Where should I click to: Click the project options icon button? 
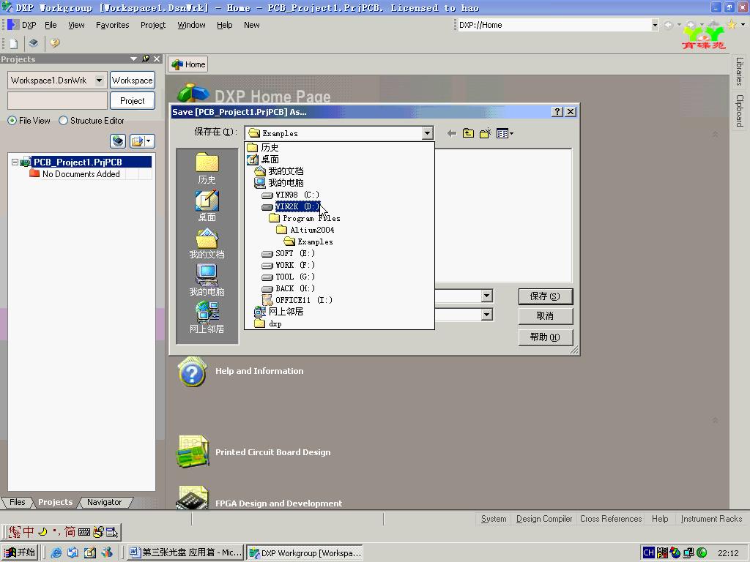pyautogui.click(x=137, y=141)
